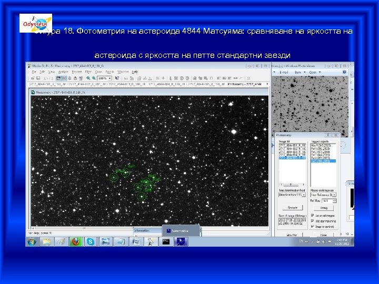Open Windows Explorer from the taskbar

coord(47,242)
